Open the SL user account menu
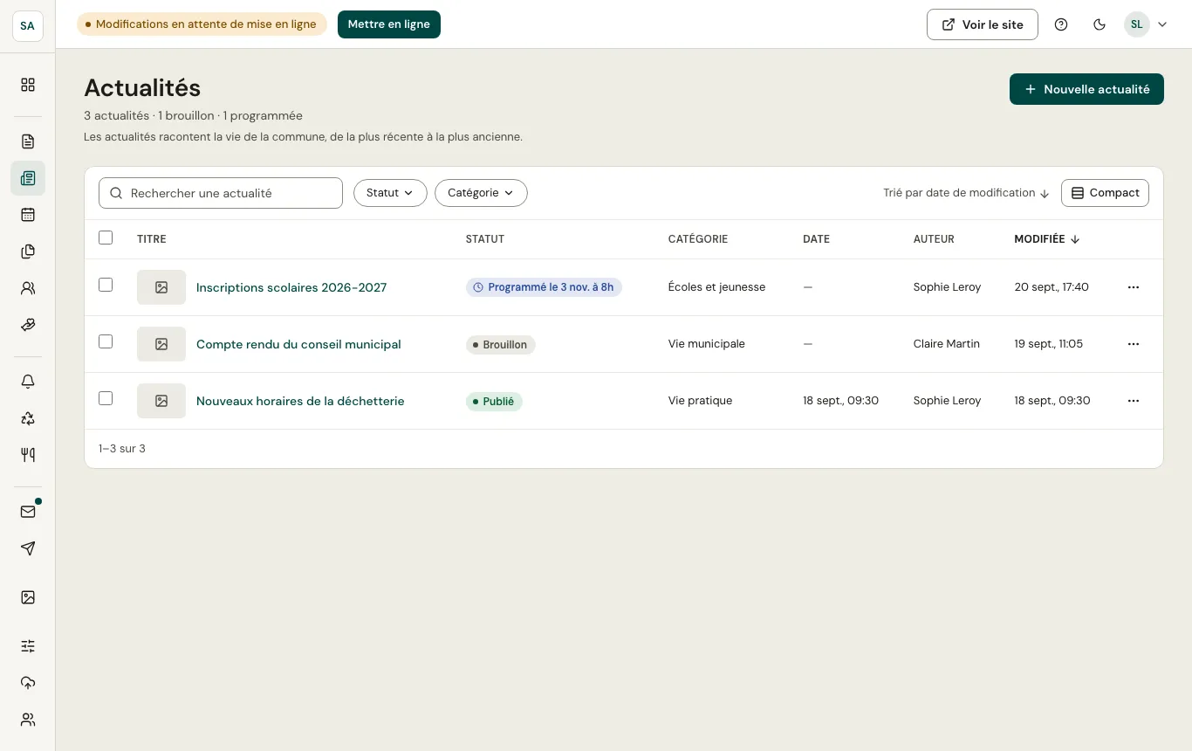This screenshot has height=751, width=1192. coord(1146,24)
